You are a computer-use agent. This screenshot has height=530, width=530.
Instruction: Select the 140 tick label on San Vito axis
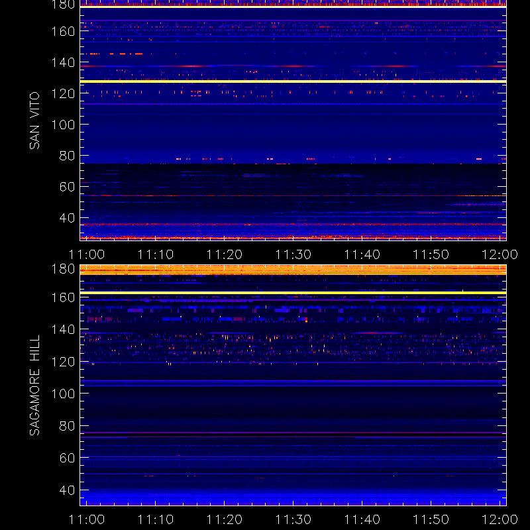63,62
